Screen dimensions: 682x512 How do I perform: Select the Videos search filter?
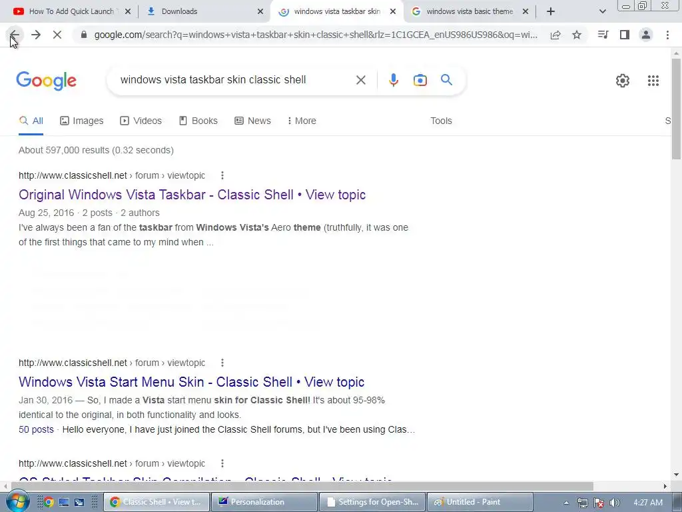141,121
